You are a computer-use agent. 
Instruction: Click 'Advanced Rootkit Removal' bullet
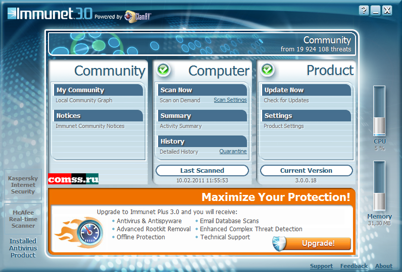(154, 229)
